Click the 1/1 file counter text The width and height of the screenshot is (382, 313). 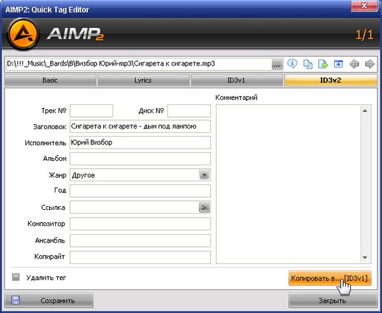point(364,35)
